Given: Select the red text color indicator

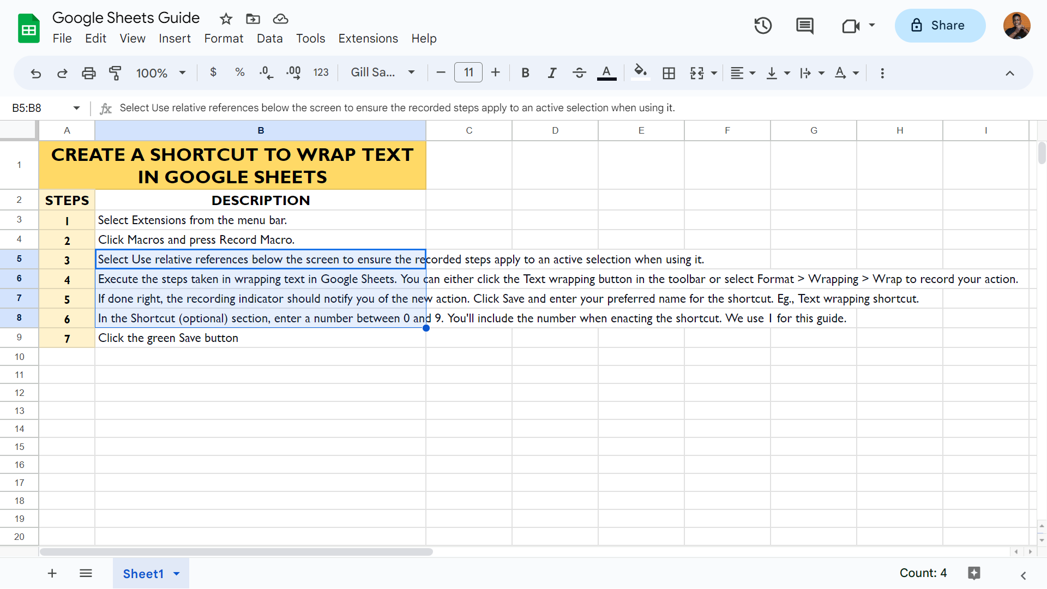Looking at the screenshot, I should [606, 73].
